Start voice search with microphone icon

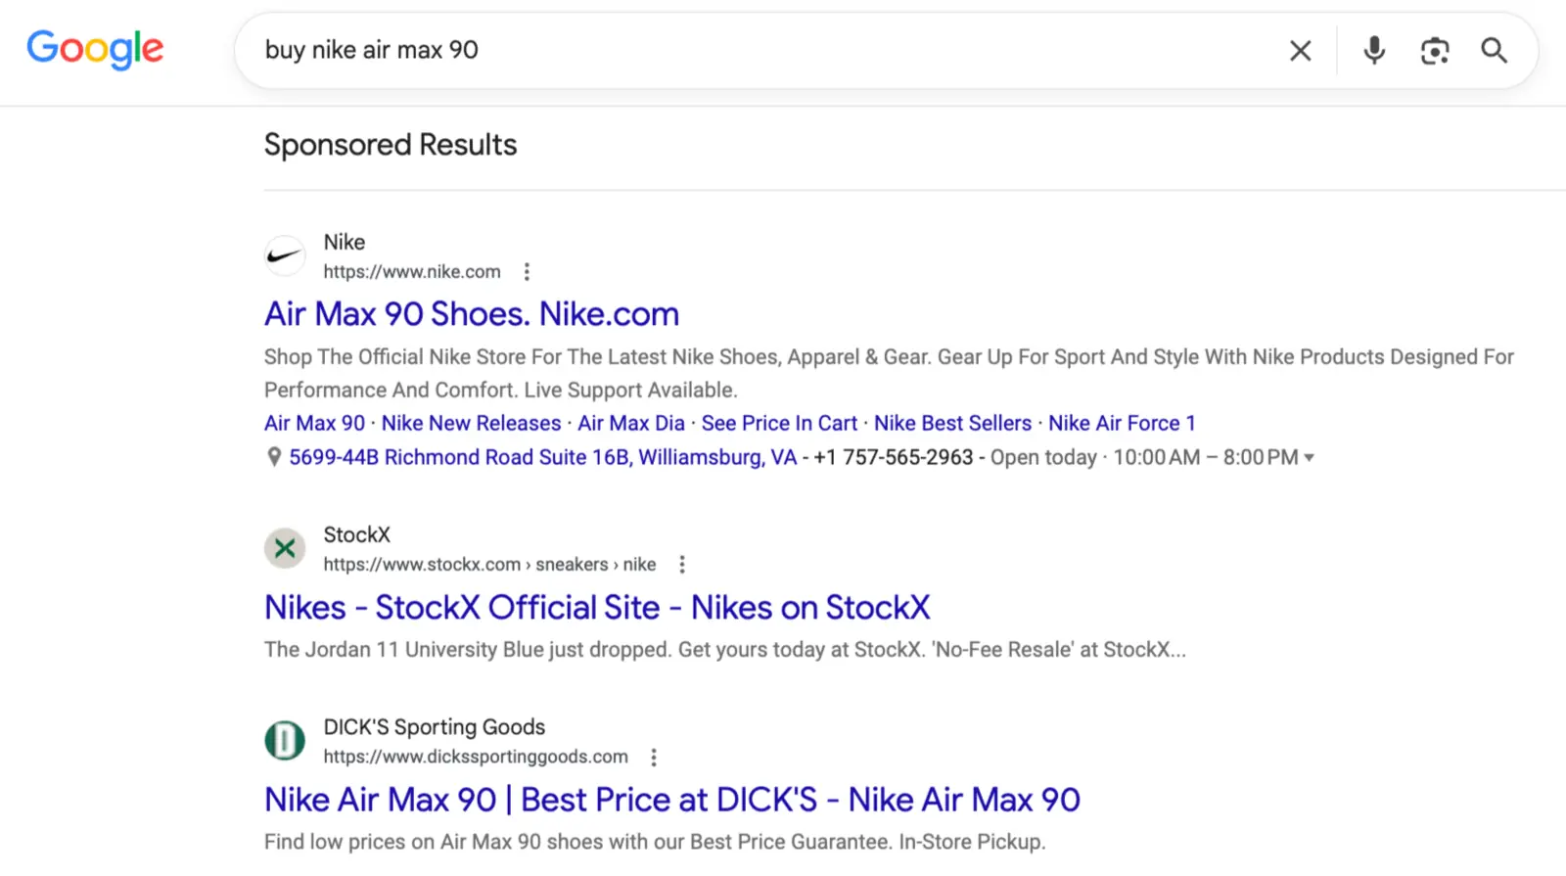coord(1374,50)
